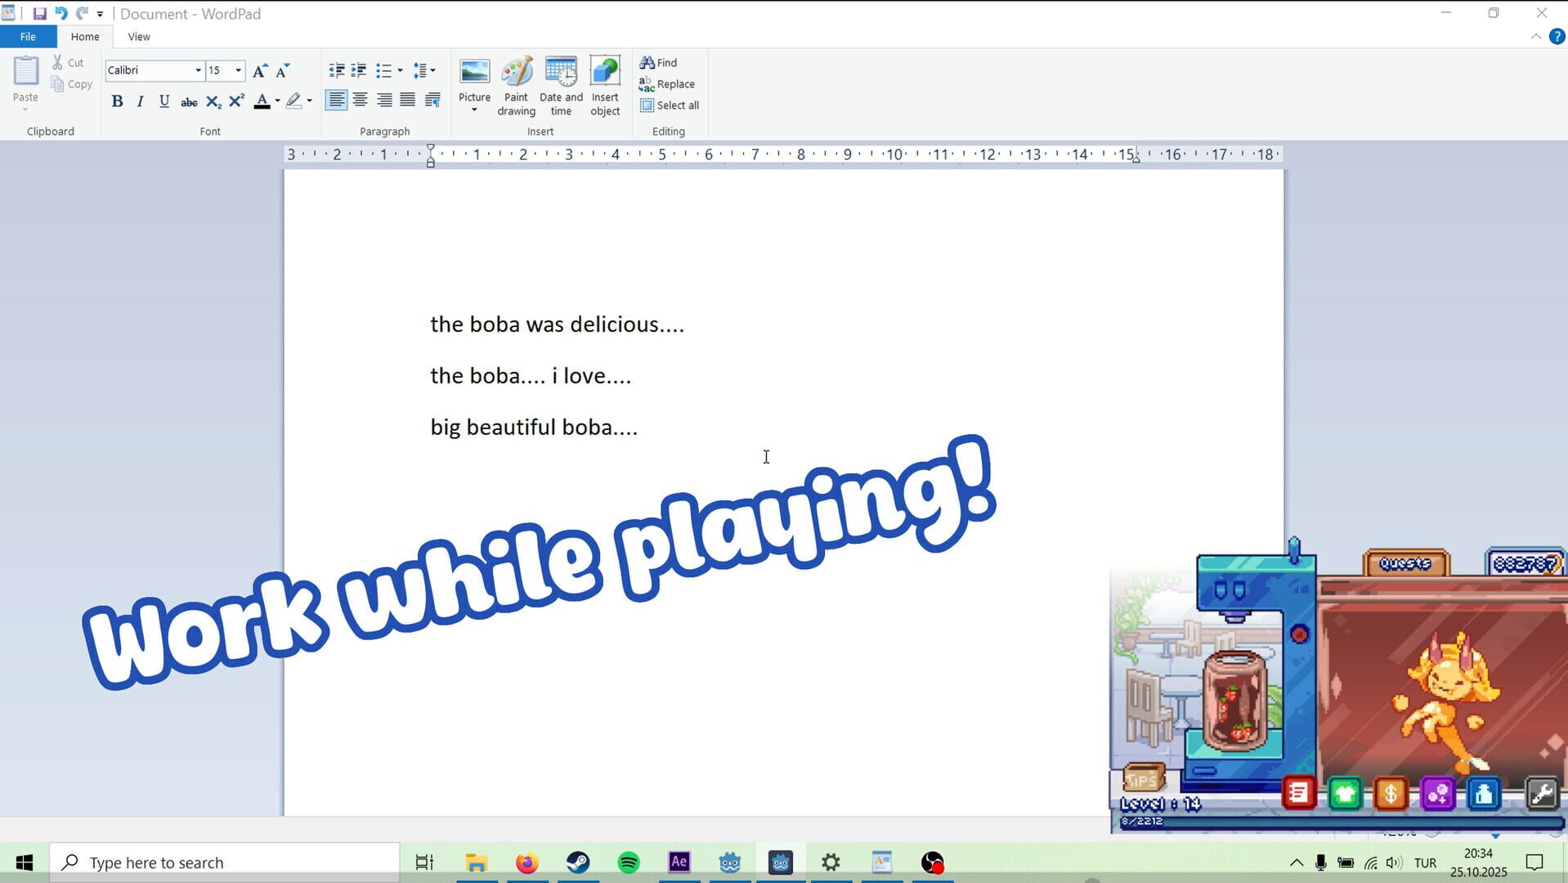Open the font family dropdown
Image resolution: width=1568 pixels, height=883 pixels.
[x=197, y=70]
